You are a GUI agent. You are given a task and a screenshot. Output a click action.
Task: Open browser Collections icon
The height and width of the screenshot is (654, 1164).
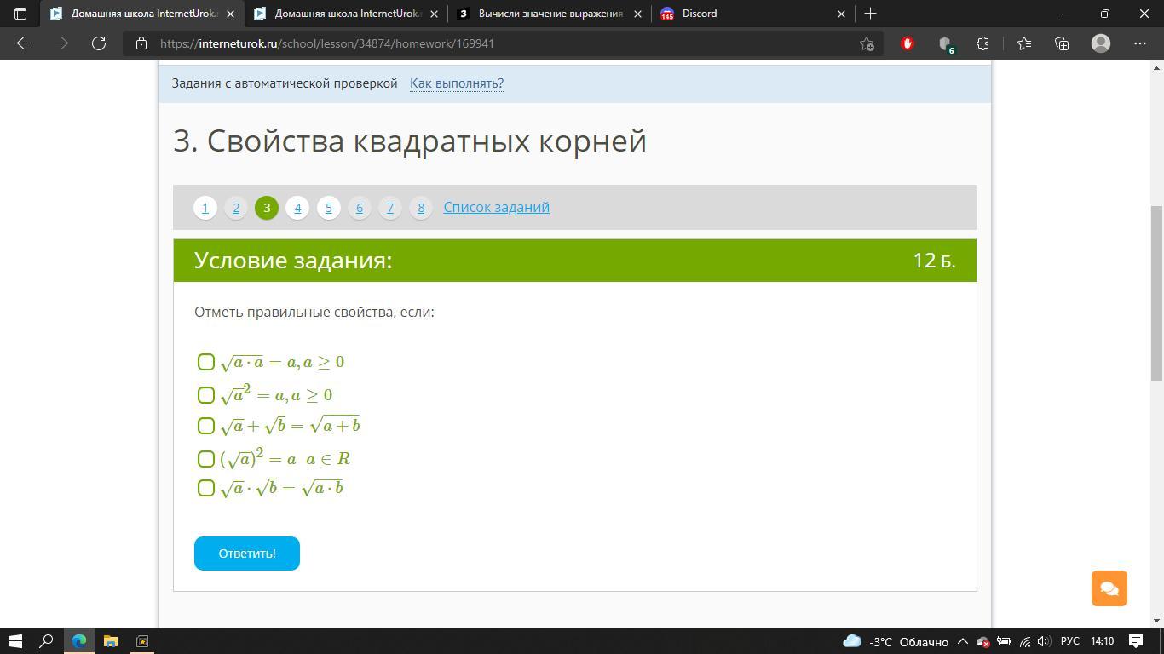pyautogui.click(x=1062, y=43)
